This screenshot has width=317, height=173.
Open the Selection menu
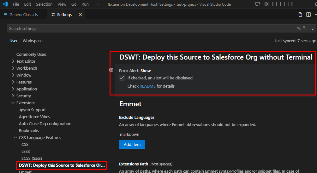[x=44, y=4]
